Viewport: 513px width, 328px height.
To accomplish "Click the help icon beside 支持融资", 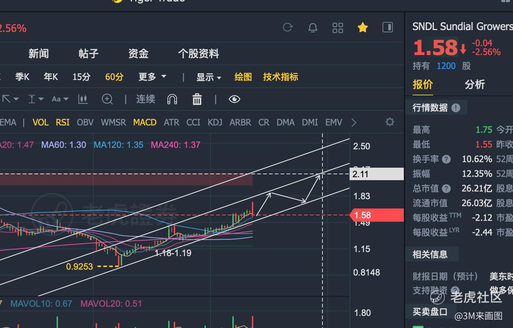I will click(x=455, y=291).
